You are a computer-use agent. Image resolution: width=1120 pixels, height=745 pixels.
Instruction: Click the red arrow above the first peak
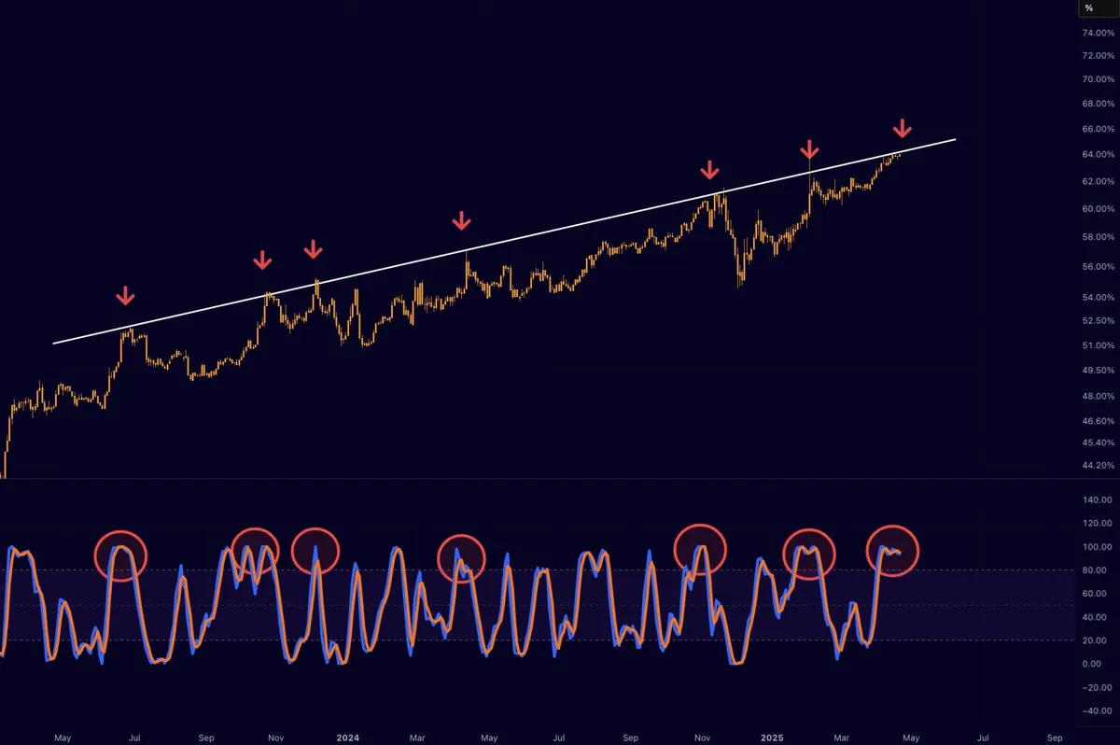[125, 296]
